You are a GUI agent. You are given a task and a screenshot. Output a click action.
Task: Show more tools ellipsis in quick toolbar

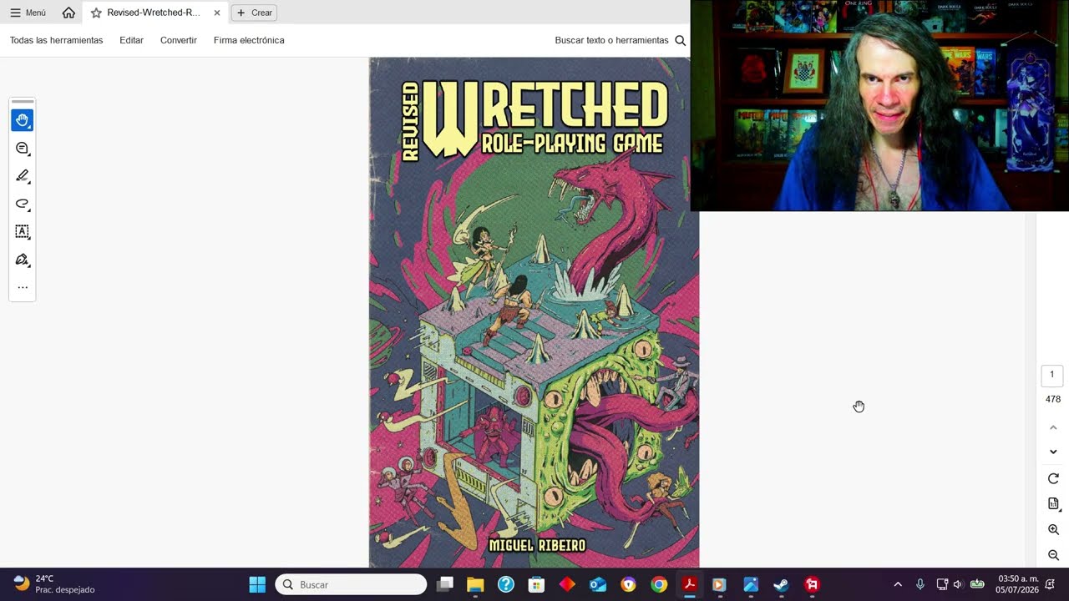point(23,287)
